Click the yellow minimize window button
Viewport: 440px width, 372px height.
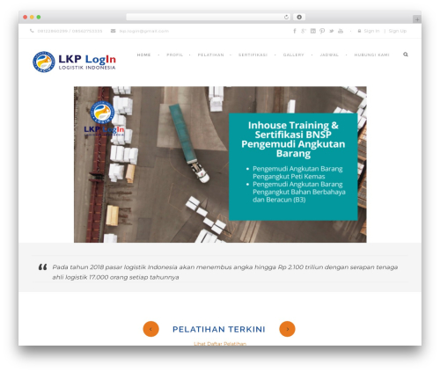(x=32, y=18)
